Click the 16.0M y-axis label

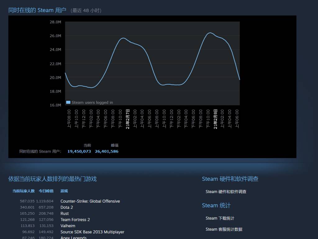55,105
